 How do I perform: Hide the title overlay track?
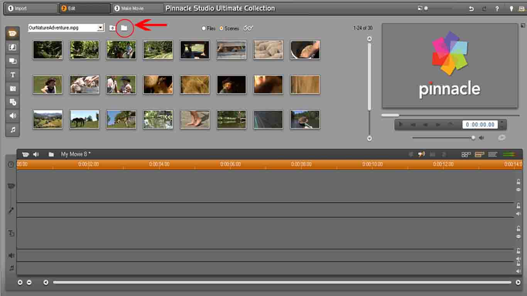[x=519, y=237]
